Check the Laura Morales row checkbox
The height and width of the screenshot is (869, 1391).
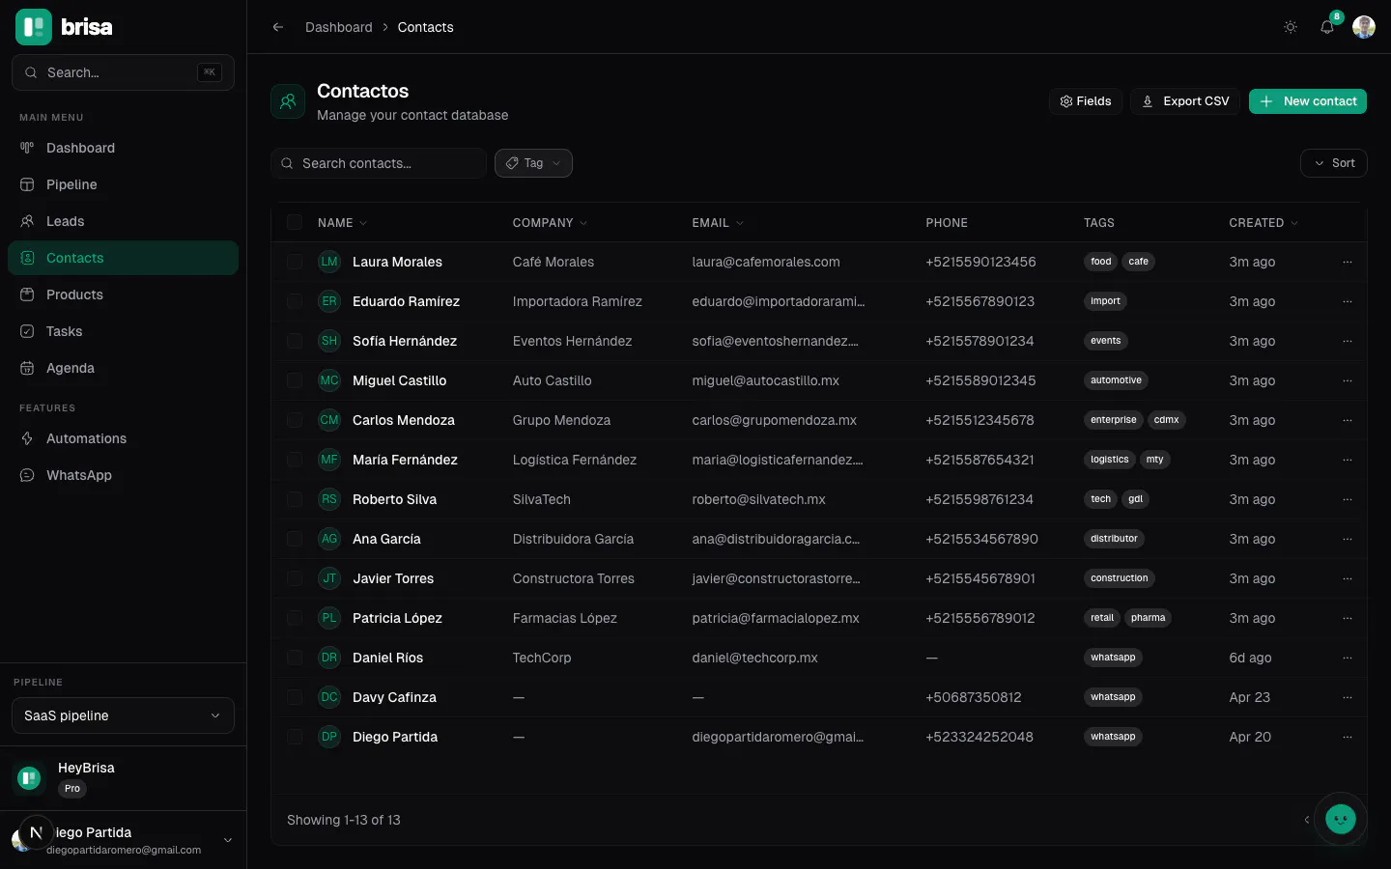click(295, 262)
